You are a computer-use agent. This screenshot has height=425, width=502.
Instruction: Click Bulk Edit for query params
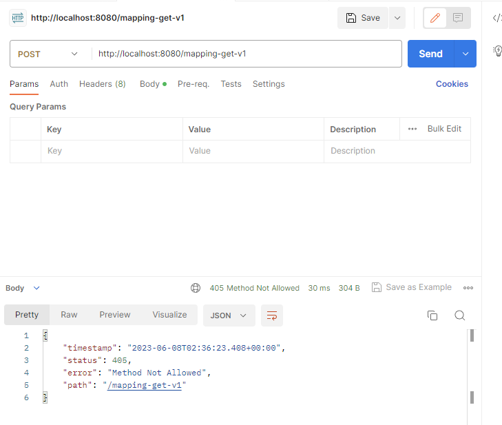click(444, 129)
